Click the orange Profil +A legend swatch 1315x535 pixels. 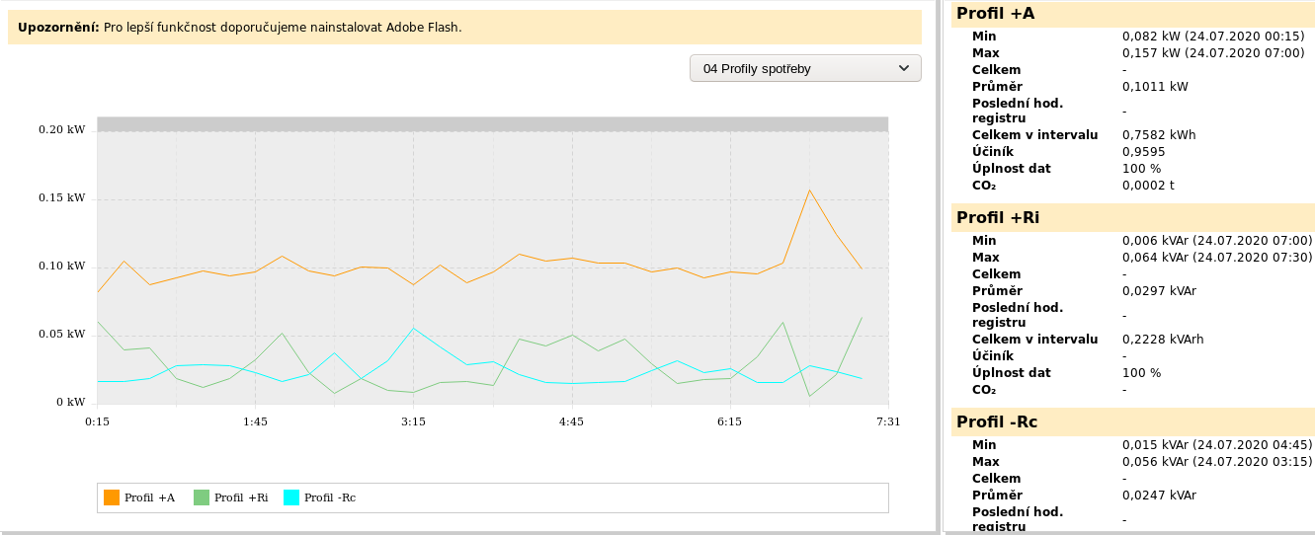coord(112,497)
